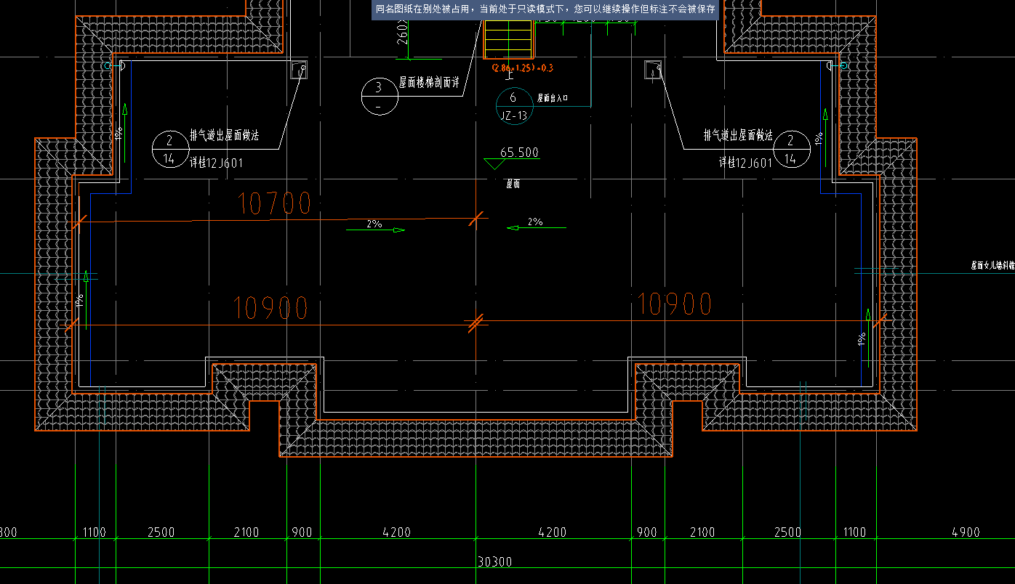
Task: Select the orange (2.86x1.25)-0.3 annotation
Action: pos(522,68)
